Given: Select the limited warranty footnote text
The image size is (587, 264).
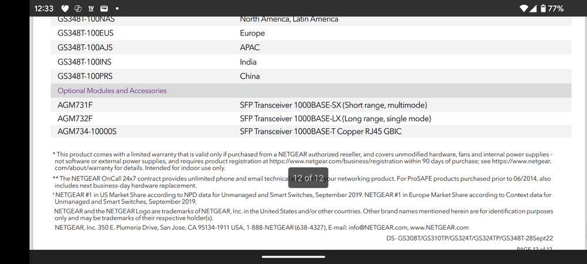Looking at the screenshot, I should [x=303, y=161].
